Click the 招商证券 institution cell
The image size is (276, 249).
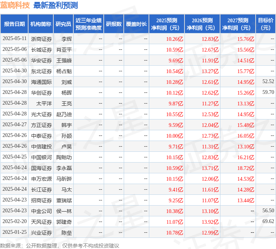(41, 200)
